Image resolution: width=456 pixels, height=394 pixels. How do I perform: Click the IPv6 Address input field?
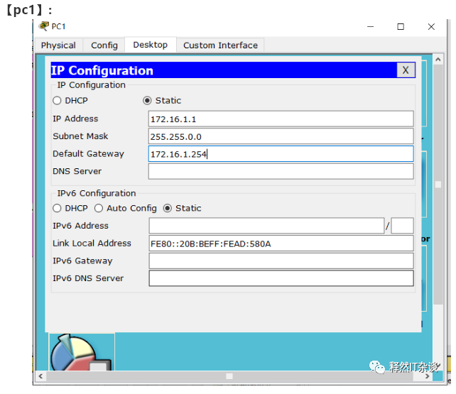coord(266,226)
